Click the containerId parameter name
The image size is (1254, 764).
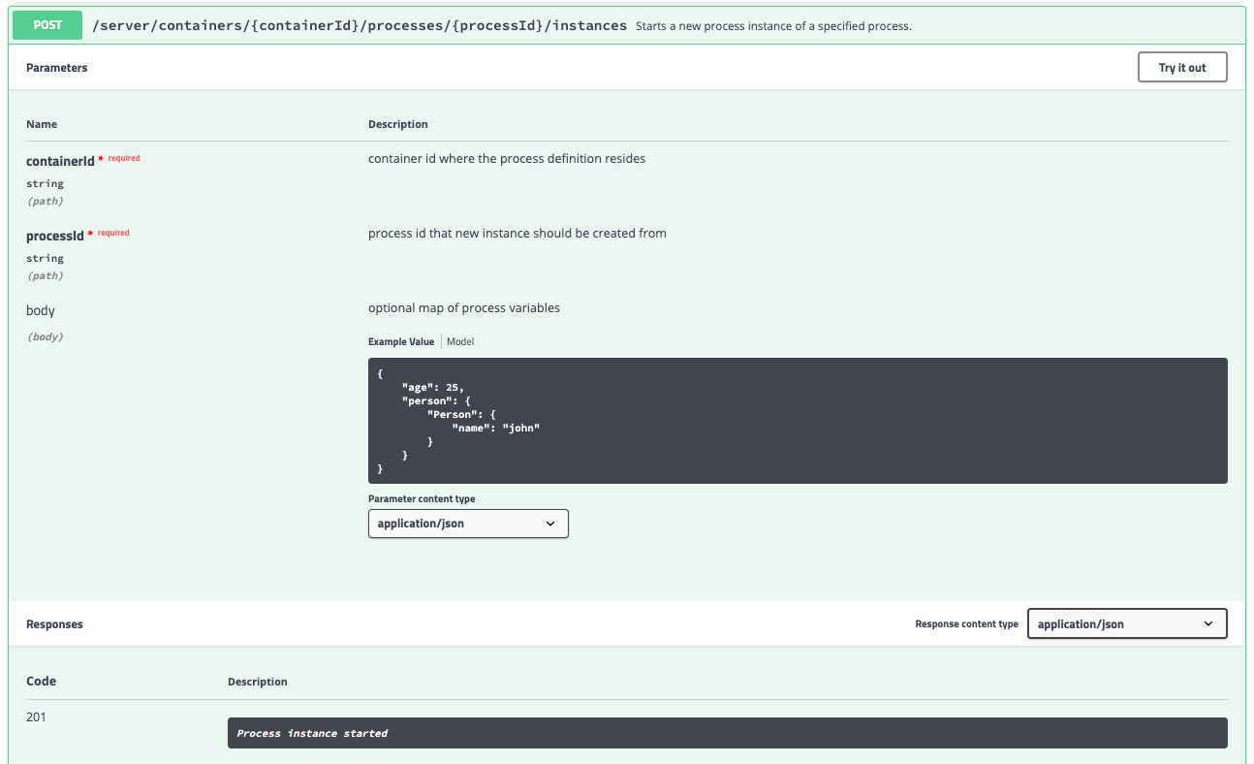tap(60, 161)
